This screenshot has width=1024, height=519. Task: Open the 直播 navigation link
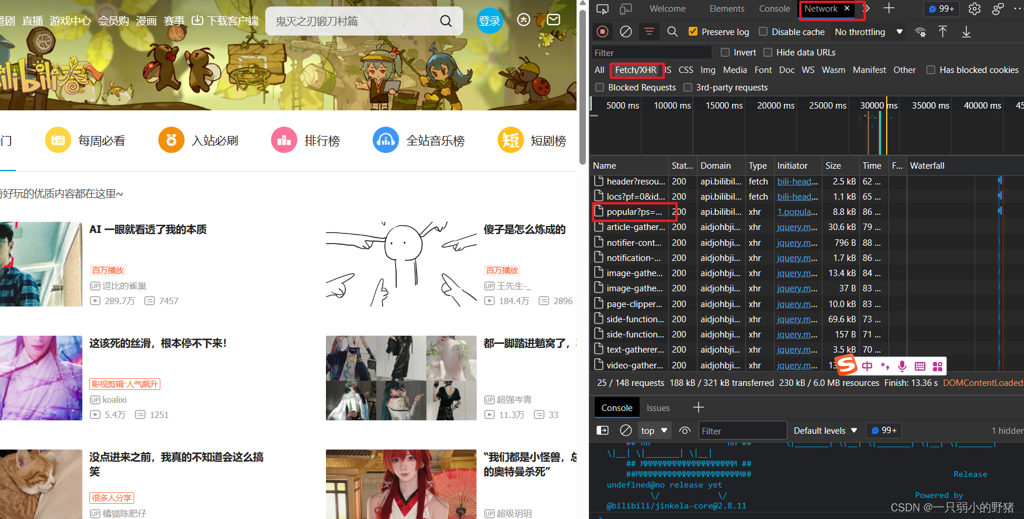point(33,21)
